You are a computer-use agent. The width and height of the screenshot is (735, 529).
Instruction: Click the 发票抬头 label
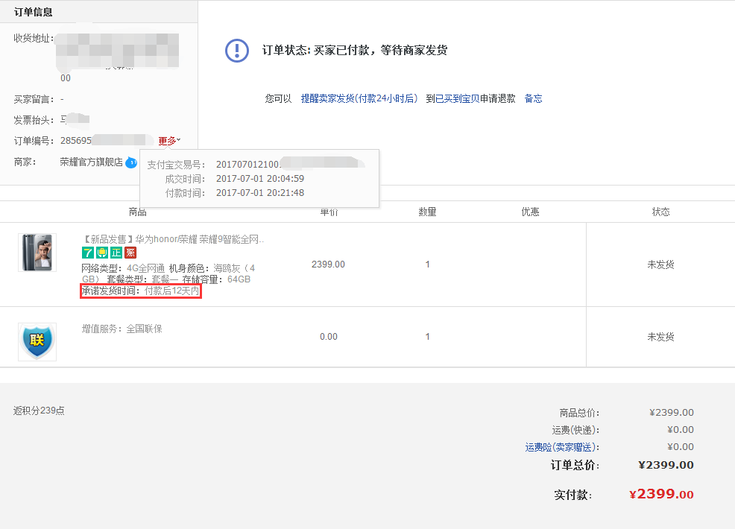(x=34, y=120)
